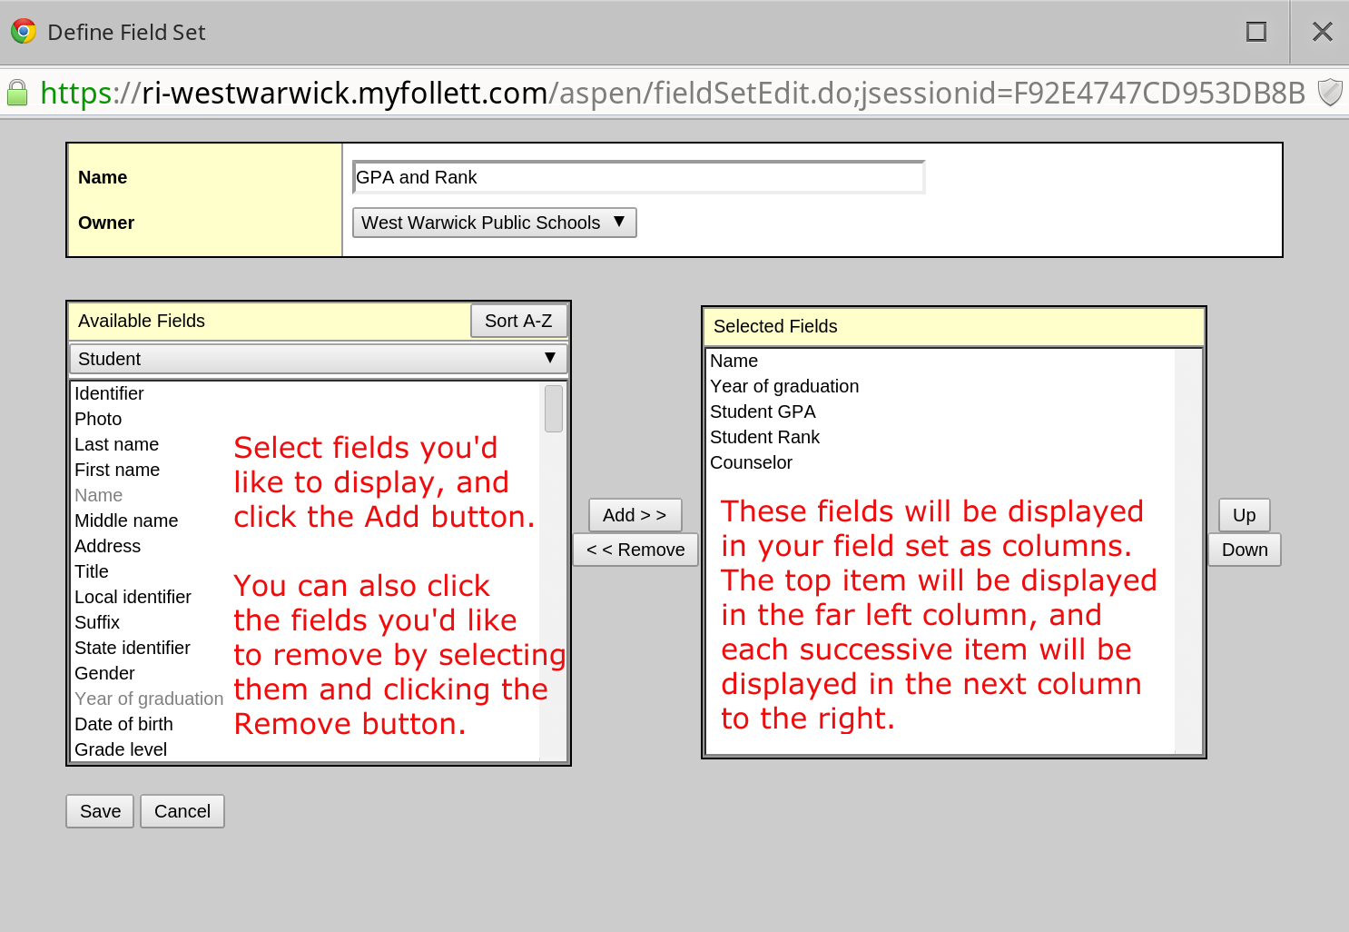This screenshot has height=932, width=1349.
Task: Click the Add > > button
Action: pos(635,515)
